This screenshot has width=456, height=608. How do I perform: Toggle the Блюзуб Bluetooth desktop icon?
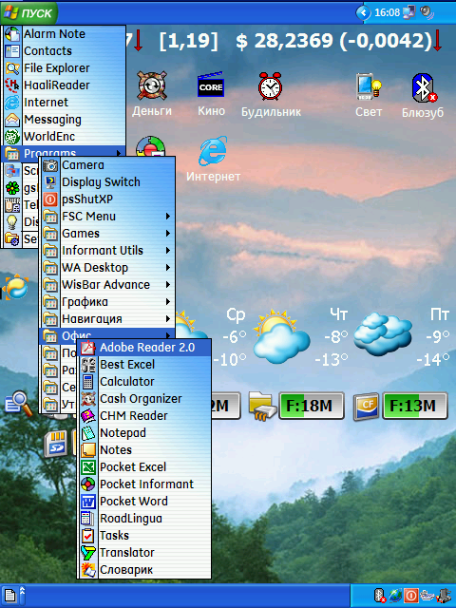click(423, 95)
